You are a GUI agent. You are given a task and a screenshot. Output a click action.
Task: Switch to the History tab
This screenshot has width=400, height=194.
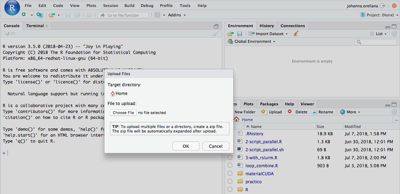[x=267, y=26]
